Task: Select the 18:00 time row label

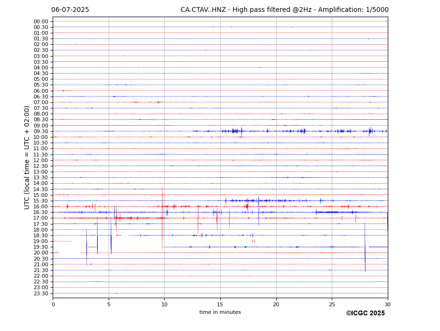Action: pyautogui.click(x=41, y=230)
